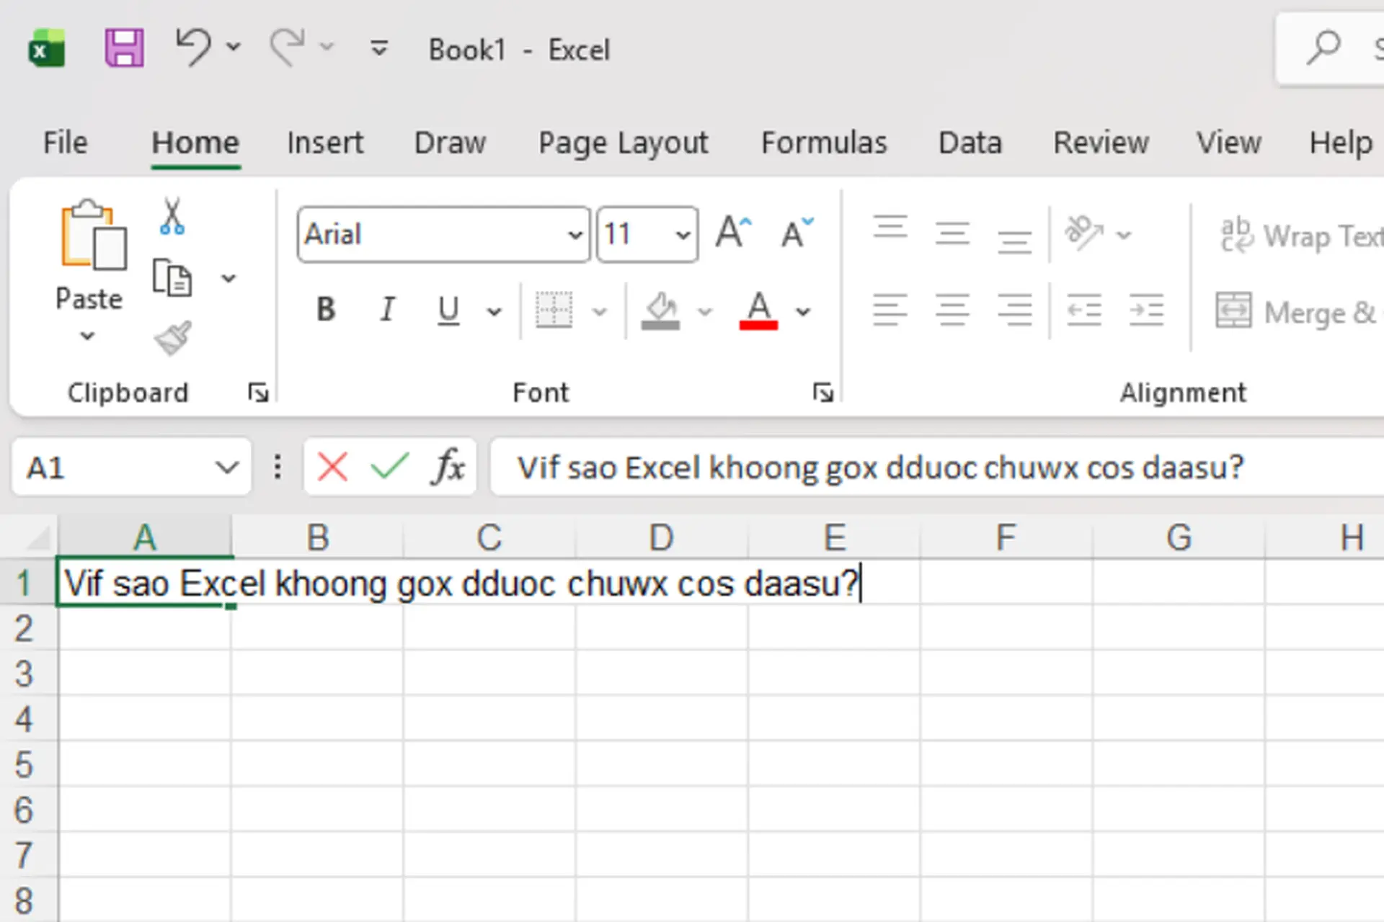Open the undo history dropdown arrow
This screenshot has height=922, width=1384.
pos(233,48)
